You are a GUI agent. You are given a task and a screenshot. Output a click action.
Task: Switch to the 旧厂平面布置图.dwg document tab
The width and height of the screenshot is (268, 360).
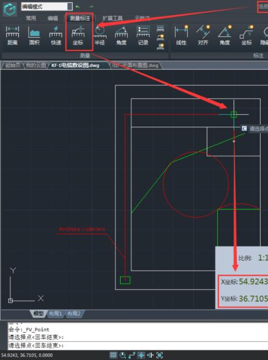(135, 65)
